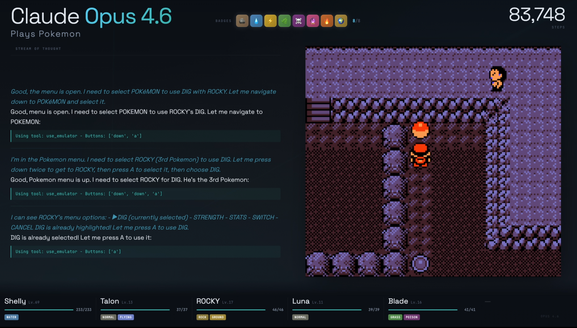577x328 pixels.
Task: Click the pink crystal ball badge
Action: click(x=313, y=21)
